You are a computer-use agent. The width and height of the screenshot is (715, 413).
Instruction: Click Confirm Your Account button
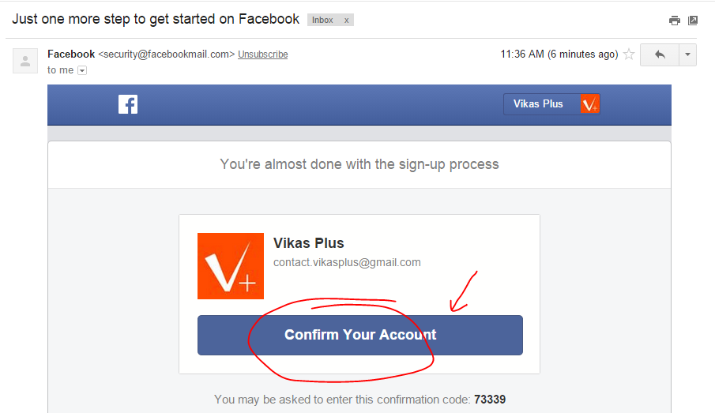tap(359, 335)
